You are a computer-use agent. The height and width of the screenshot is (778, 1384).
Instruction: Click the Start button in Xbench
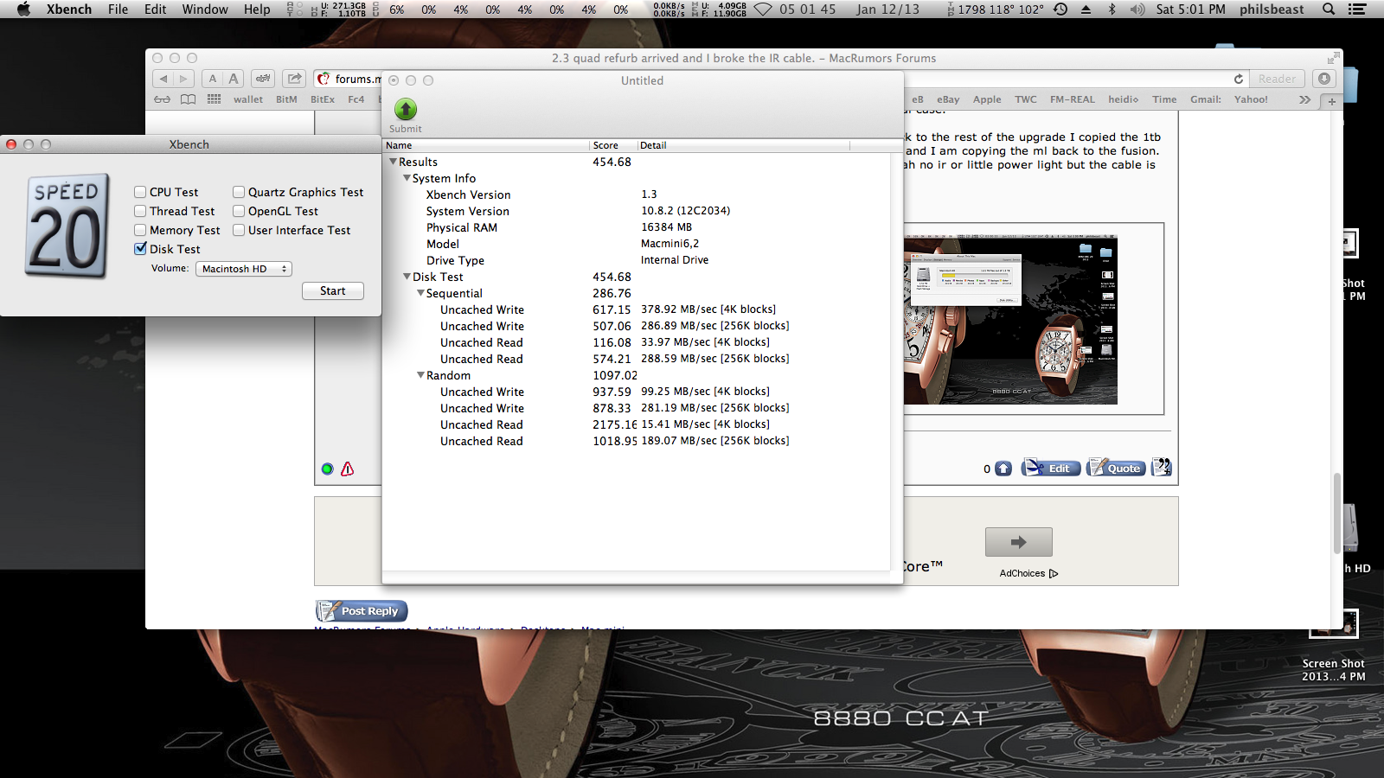click(x=333, y=291)
